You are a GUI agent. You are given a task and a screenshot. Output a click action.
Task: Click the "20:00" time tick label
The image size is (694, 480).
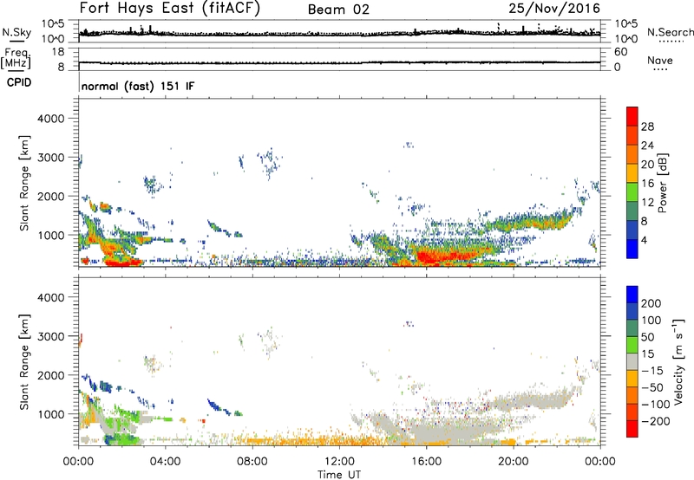pos(514,462)
